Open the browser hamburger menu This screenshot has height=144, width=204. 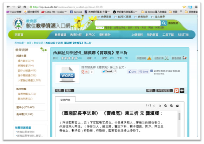(196, 7)
